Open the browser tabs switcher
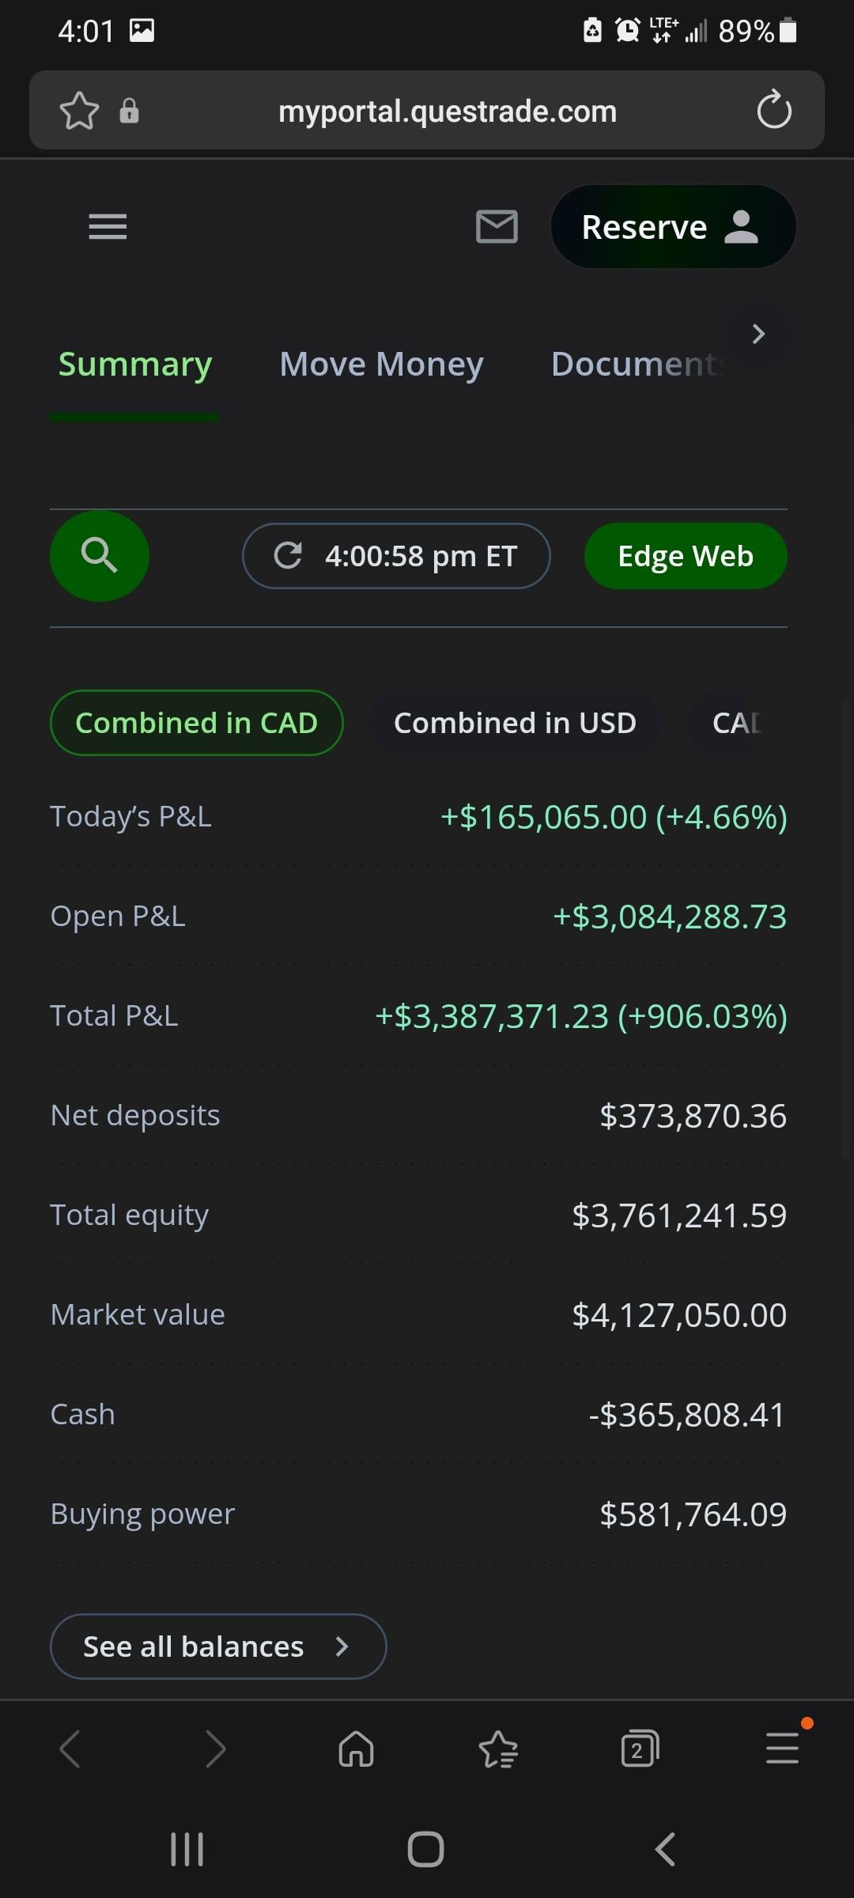The image size is (854, 1898). tap(640, 1749)
